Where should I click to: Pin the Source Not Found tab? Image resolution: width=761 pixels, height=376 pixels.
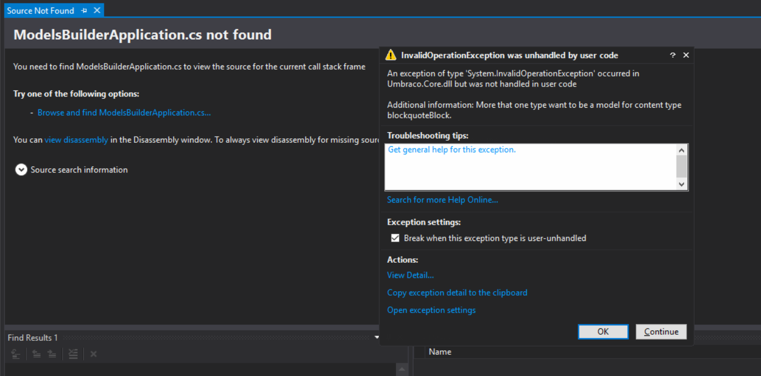[x=84, y=11]
